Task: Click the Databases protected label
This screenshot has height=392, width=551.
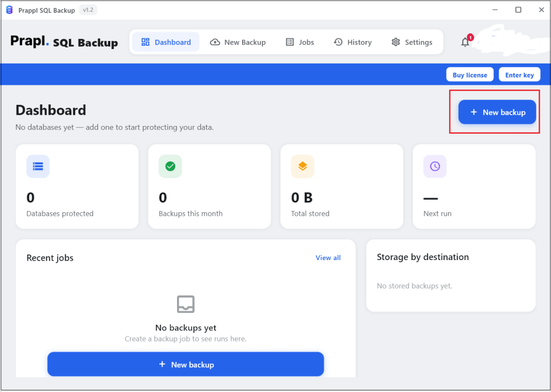Action: pos(60,213)
